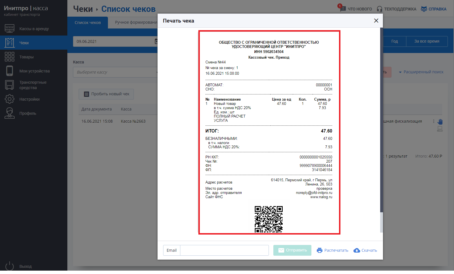Viewport: 454px width, 274px height.
Task: Click the СПРАВКА owl icon
Action: pyautogui.click(x=424, y=9)
